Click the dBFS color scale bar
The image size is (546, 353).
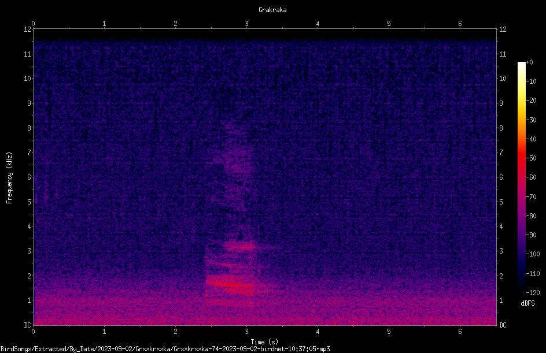[521, 177]
